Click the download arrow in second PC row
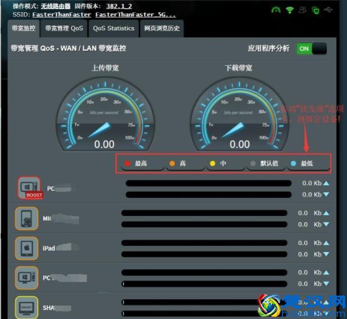This screenshot has width=347, height=319. click(x=326, y=284)
